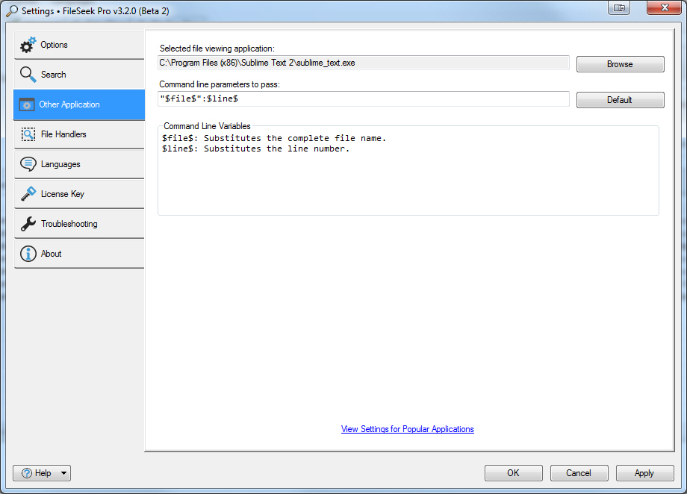Apply the current settings
Viewport: 687px width, 494px height.
pyautogui.click(x=644, y=473)
